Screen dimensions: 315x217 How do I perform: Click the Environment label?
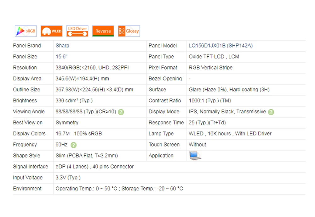pyautogui.click(x=27, y=189)
